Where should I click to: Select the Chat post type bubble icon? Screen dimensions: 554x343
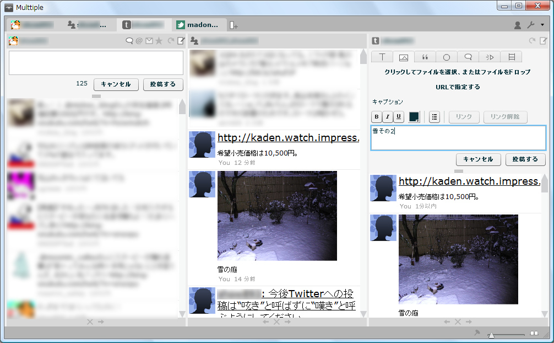[467, 57]
